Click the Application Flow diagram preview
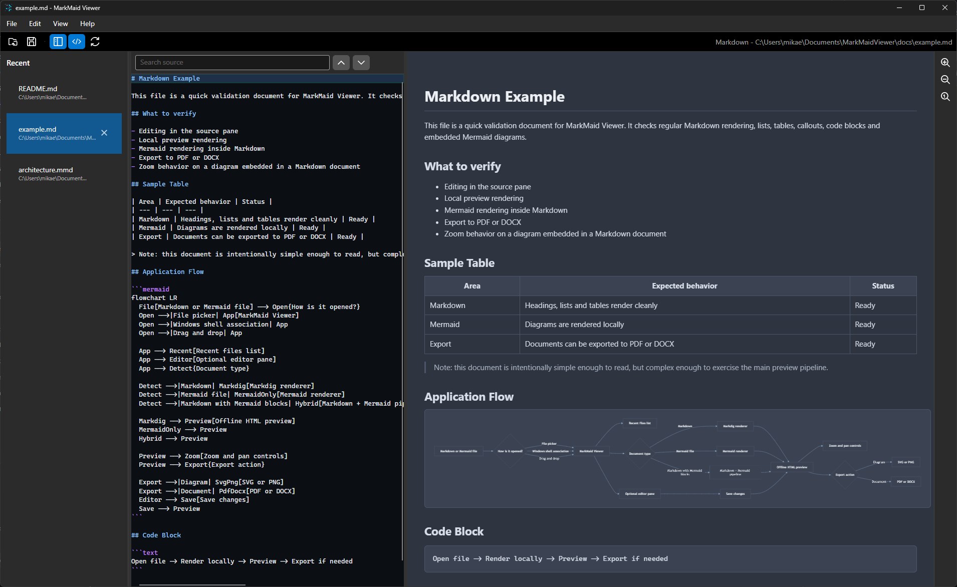This screenshot has width=957, height=587. point(677,458)
